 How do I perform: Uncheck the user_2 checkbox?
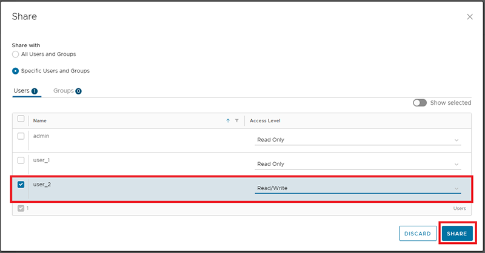click(x=21, y=185)
